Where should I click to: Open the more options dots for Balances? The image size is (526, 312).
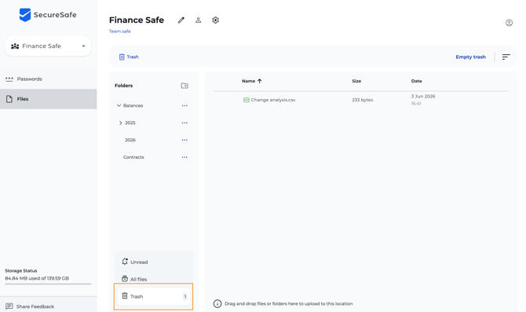pos(184,106)
